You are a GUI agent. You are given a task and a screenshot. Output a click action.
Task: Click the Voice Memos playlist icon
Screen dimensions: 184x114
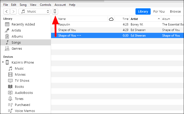tap(10, 111)
